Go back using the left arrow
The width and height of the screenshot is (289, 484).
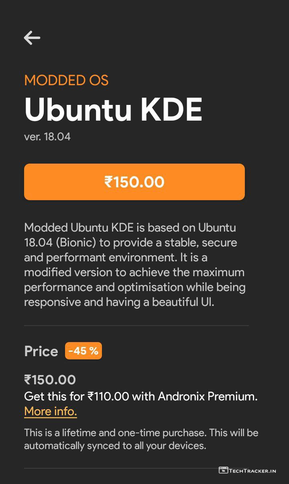[x=32, y=38]
